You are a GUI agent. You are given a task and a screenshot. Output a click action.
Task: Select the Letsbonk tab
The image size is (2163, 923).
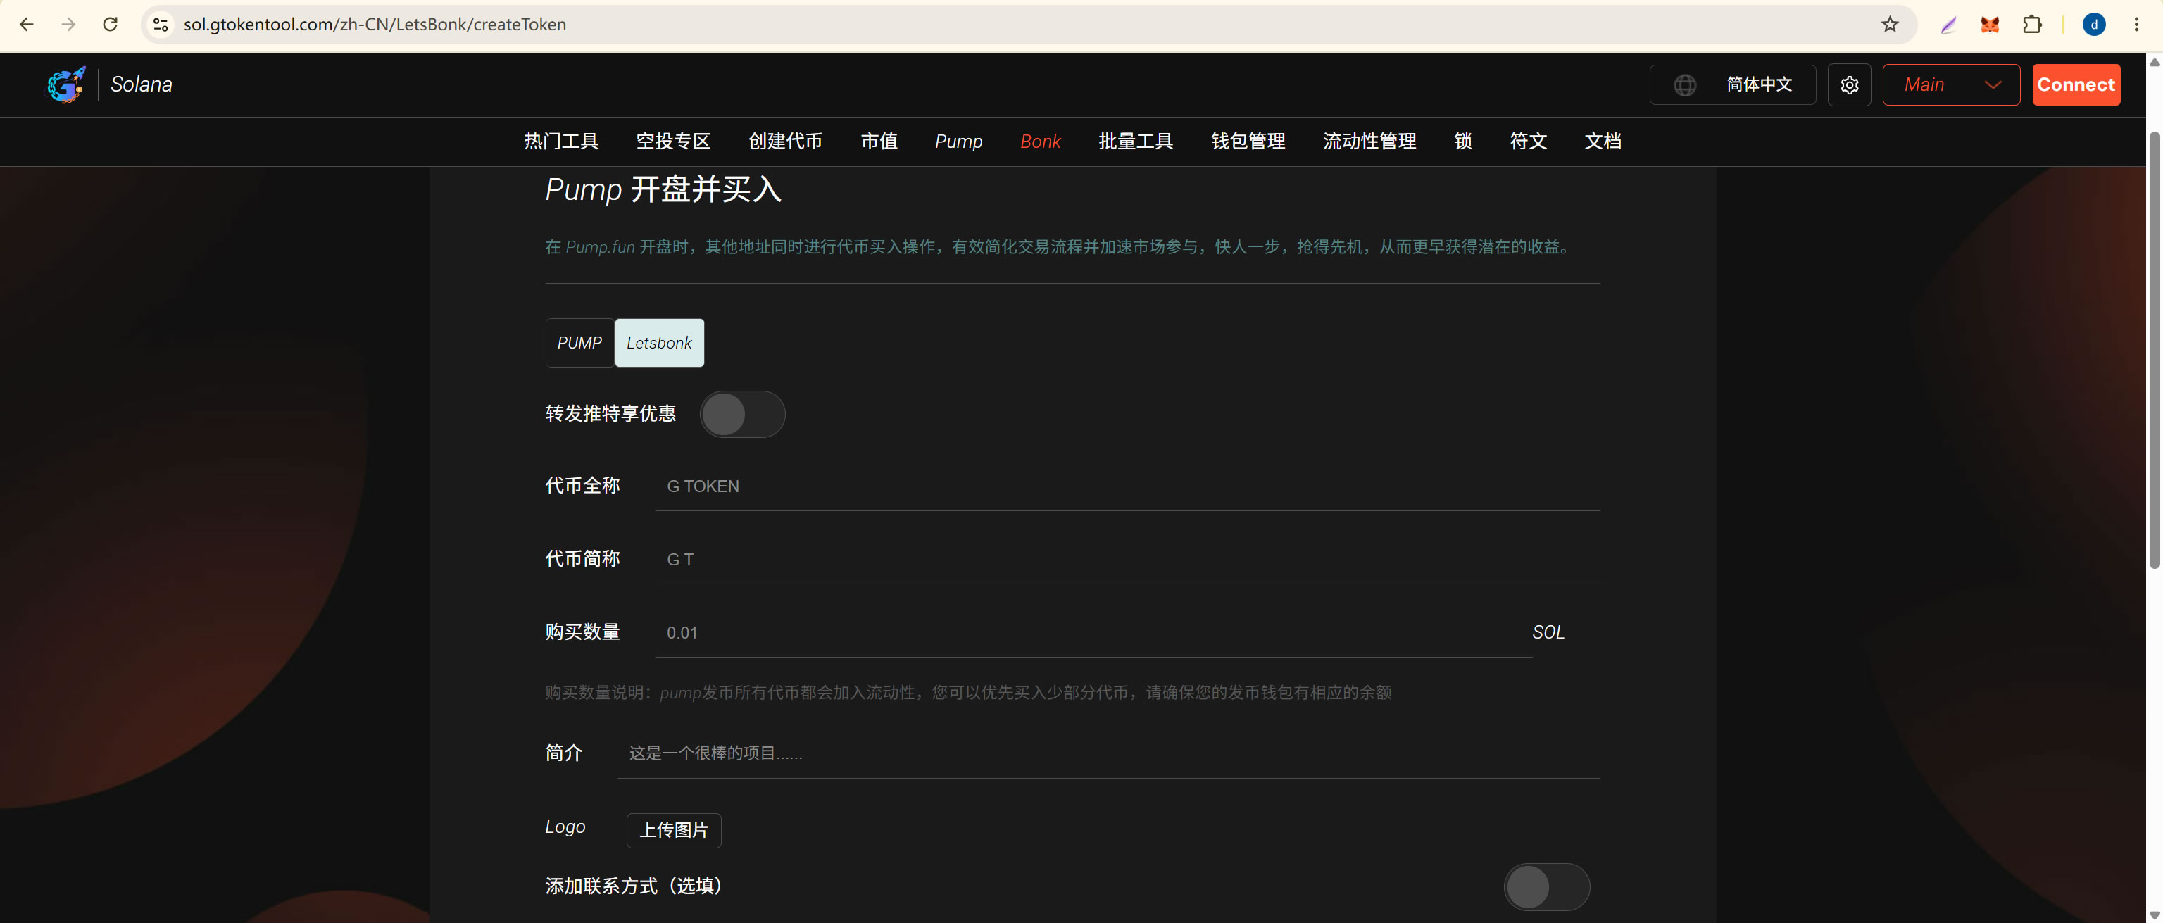[x=659, y=343]
